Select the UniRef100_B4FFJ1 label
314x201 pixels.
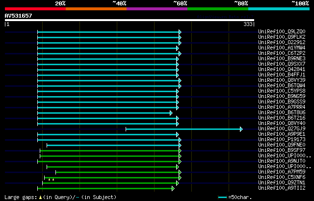click(282, 75)
